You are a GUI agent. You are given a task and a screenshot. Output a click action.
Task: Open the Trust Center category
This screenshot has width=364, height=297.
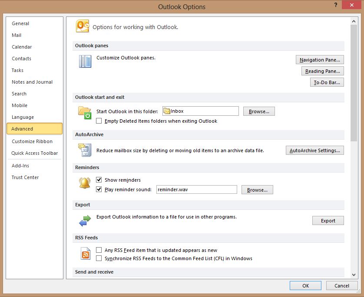click(35, 177)
